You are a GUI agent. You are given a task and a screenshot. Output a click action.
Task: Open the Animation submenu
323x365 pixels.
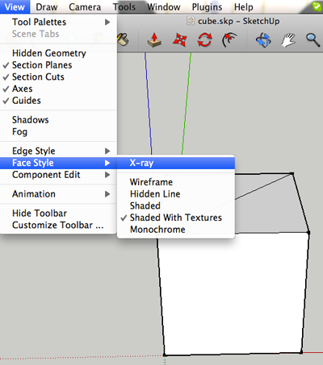point(58,194)
